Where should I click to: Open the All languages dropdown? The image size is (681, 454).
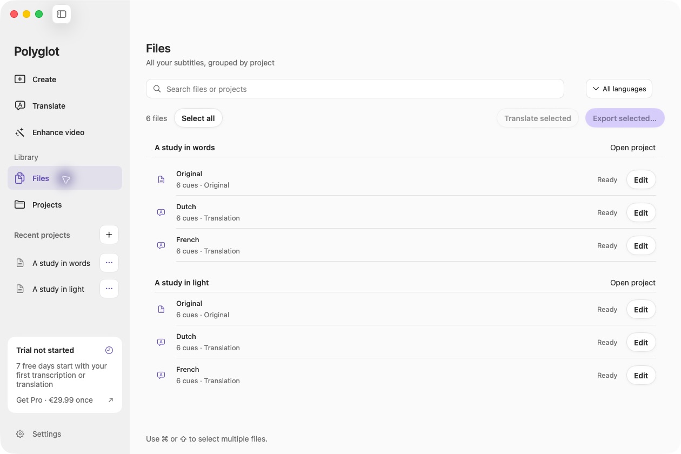pos(619,89)
